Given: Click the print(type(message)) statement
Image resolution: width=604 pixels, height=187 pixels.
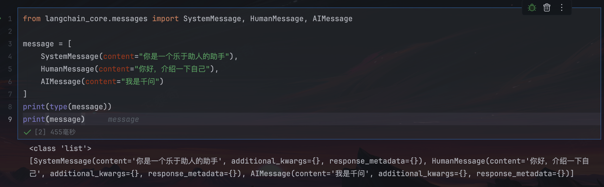Looking at the screenshot, I should (67, 107).
